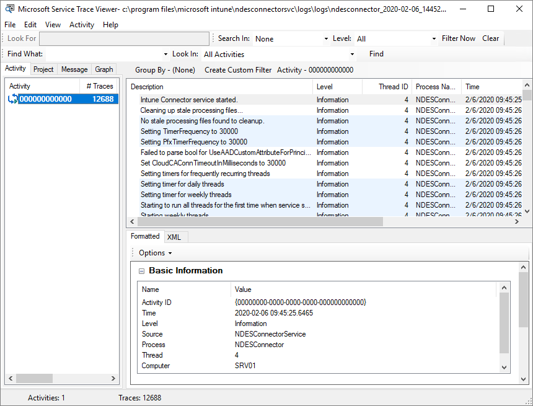Open the Options dropdown
This screenshot has width=533, height=406.
click(156, 253)
